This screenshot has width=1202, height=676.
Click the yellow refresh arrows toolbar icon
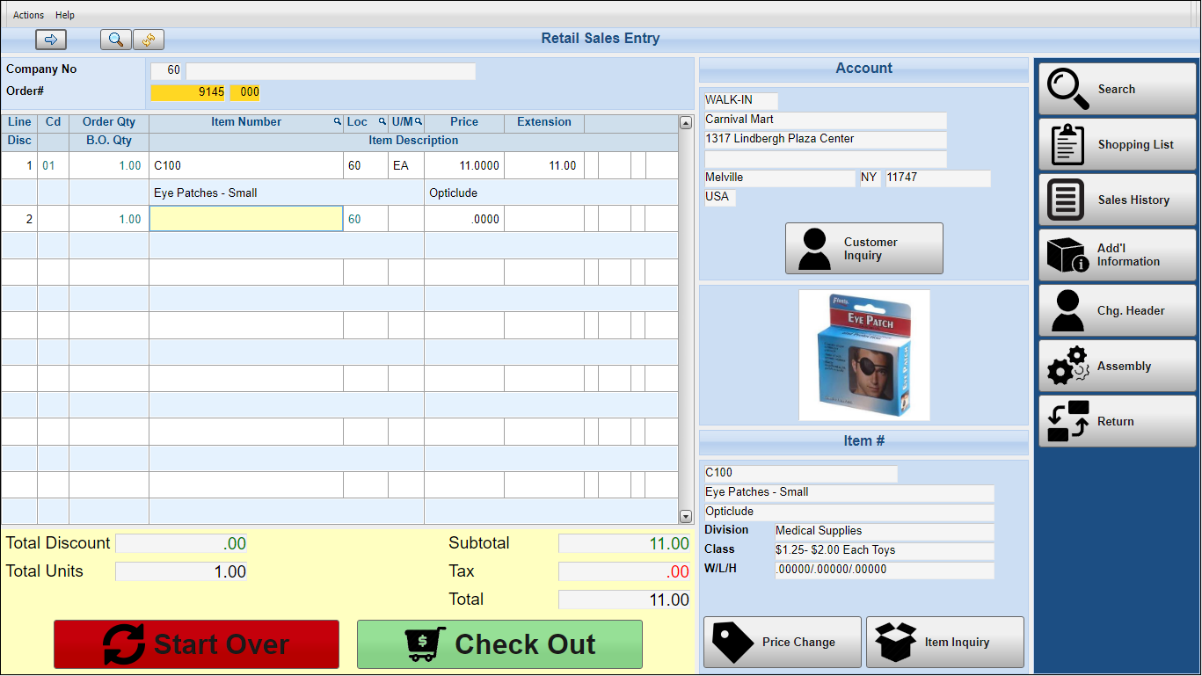pyautogui.click(x=149, y=40)
